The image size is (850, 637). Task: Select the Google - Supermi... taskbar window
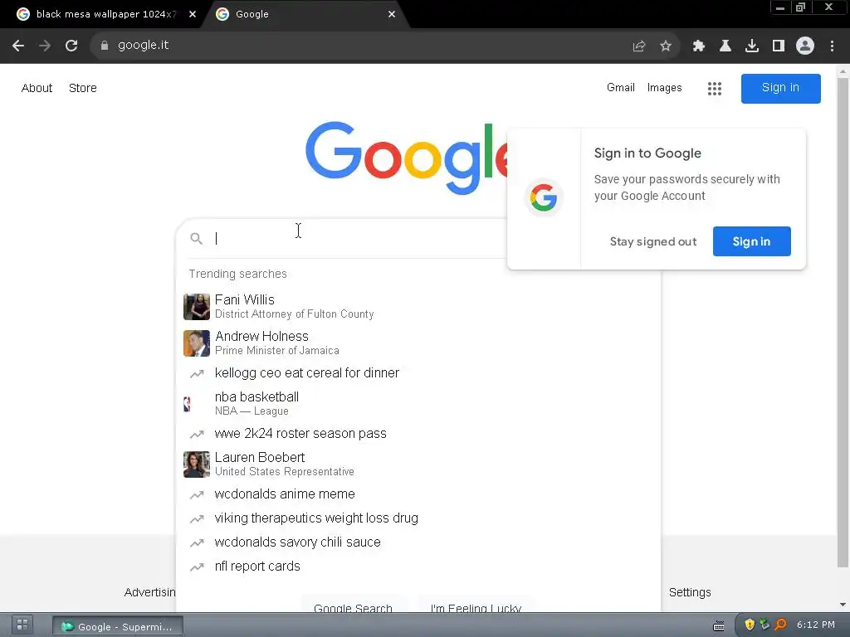[118, 627]
